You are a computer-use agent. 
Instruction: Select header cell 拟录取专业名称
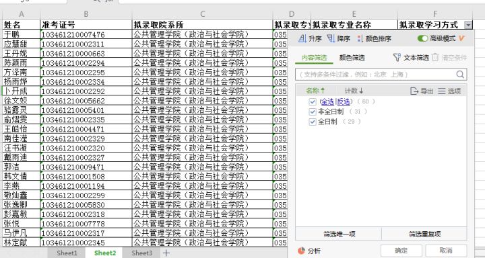[x=354, y=25]
